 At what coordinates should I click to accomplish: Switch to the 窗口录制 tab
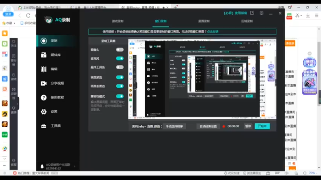click(x=161, y=21)
